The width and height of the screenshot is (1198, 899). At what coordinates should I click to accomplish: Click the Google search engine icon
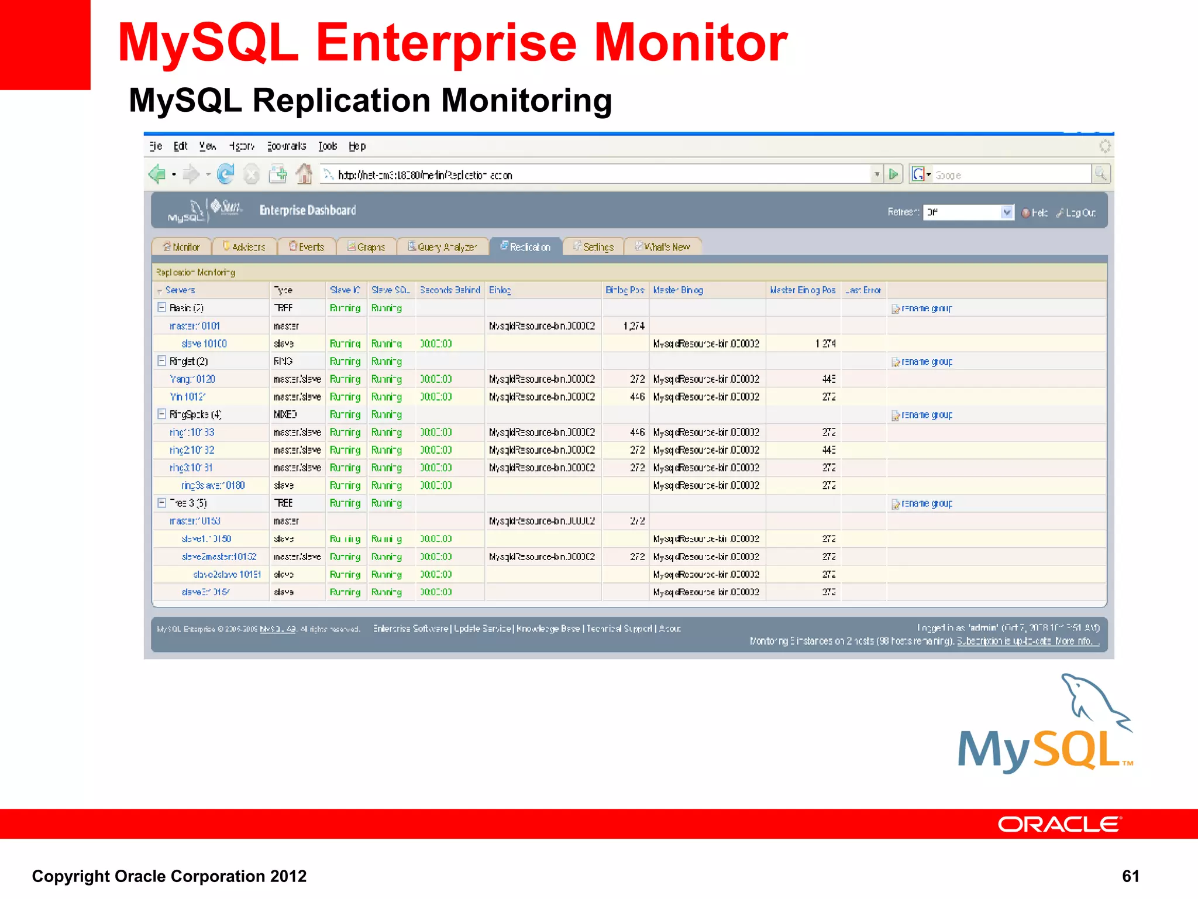(x=918, y=174)
